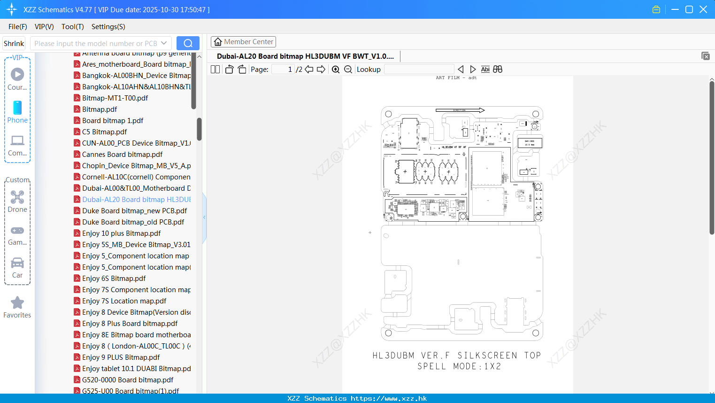715x403 pixels.
Task: Open the VIP(V) menu
Action: pos(44,27)
